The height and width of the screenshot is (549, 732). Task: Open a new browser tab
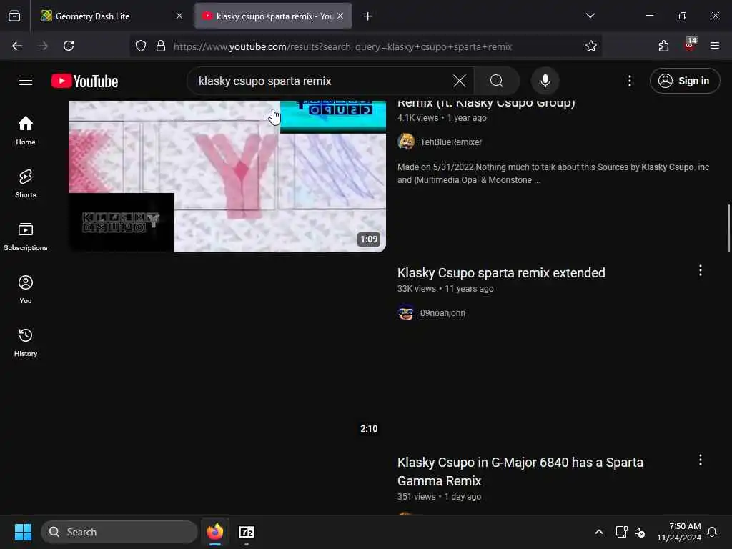368,16
